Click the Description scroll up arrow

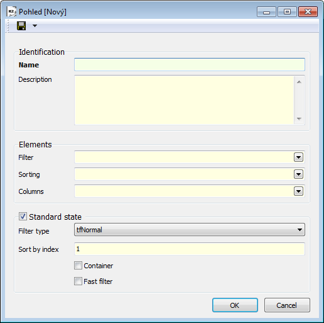(x=299, y=82)
